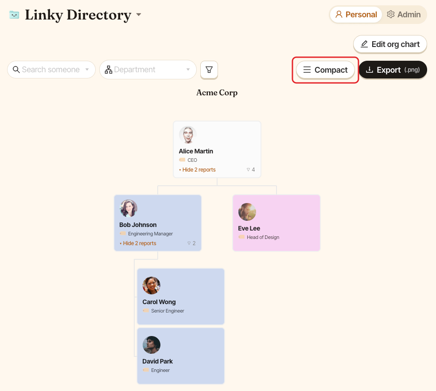
Task: Click the Department hierarchy icon
Action: (109, 70)
